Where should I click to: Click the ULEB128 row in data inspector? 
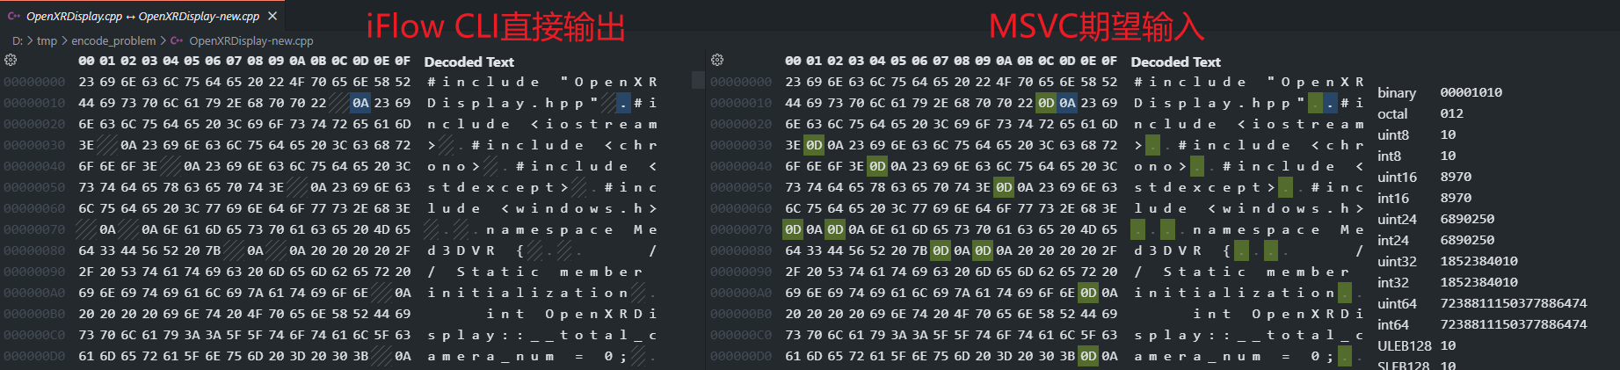point(1404,345)
